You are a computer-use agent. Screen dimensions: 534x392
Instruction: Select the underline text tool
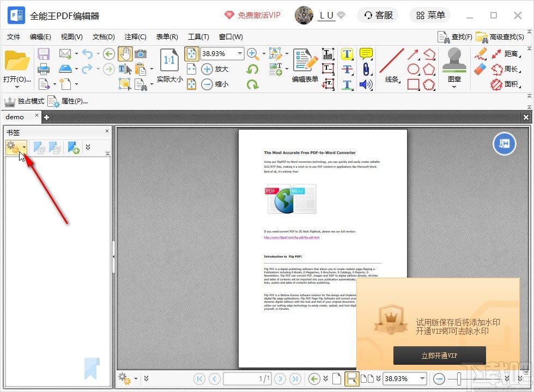tap(347, 84)
